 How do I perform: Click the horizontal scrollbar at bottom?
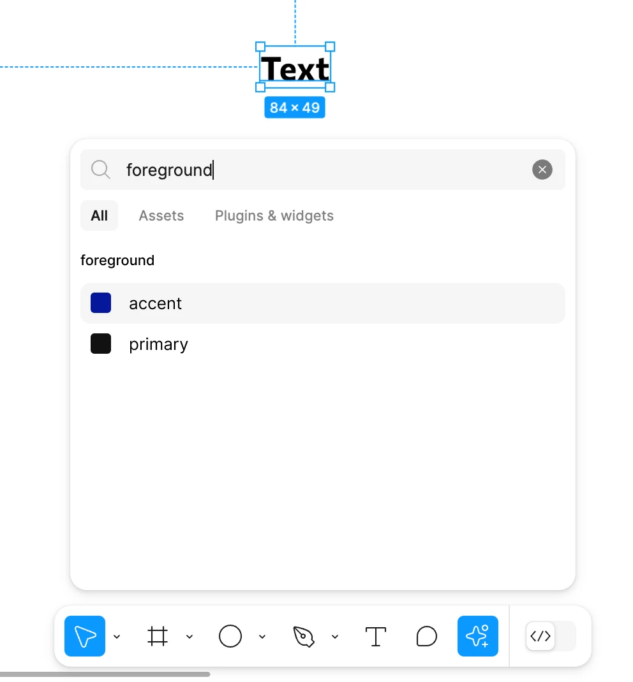click(105, 674)
